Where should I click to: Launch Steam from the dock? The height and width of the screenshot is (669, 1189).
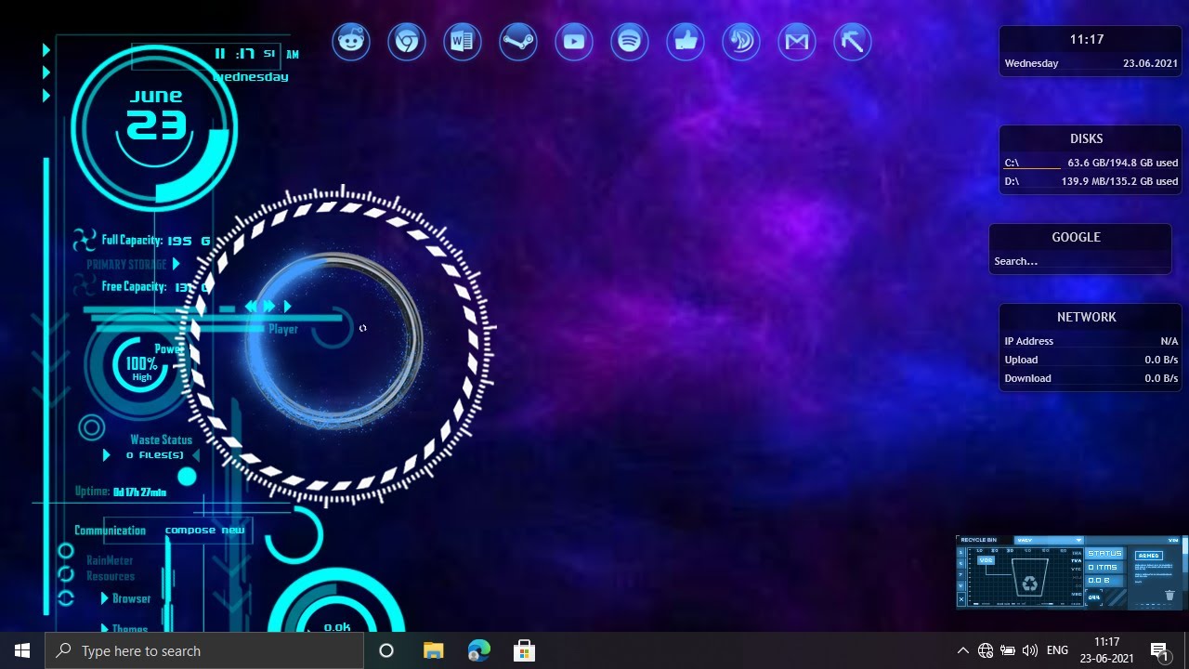pos(518,42)
